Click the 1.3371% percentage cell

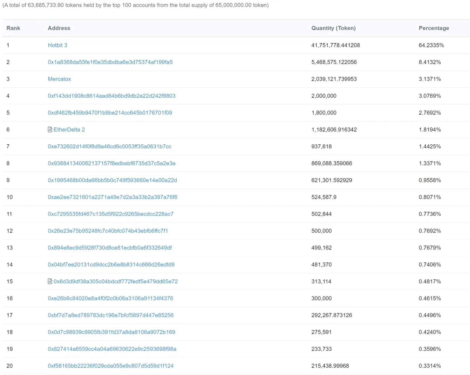pyautogui.click(x=430, y=163)
